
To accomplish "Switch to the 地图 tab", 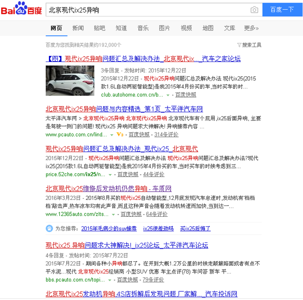I will (208, 28).
